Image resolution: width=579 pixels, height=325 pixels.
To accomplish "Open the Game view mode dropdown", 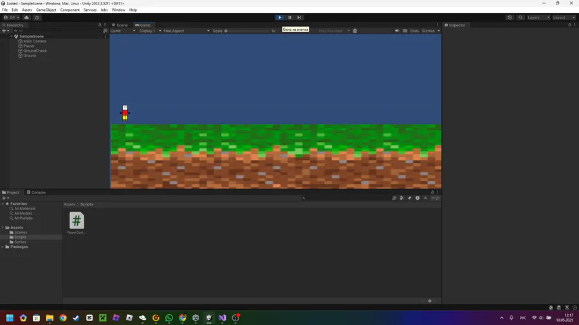I will [x=123, y=31].
